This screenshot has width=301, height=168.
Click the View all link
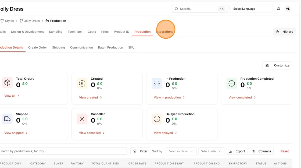click(12, 96)
